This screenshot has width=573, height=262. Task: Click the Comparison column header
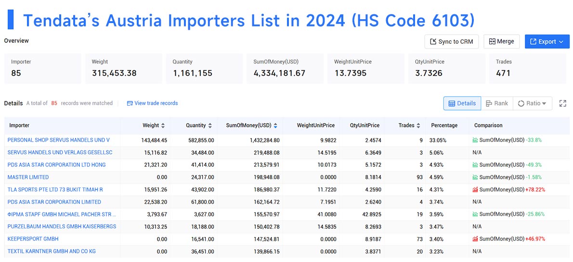(488, 125)
